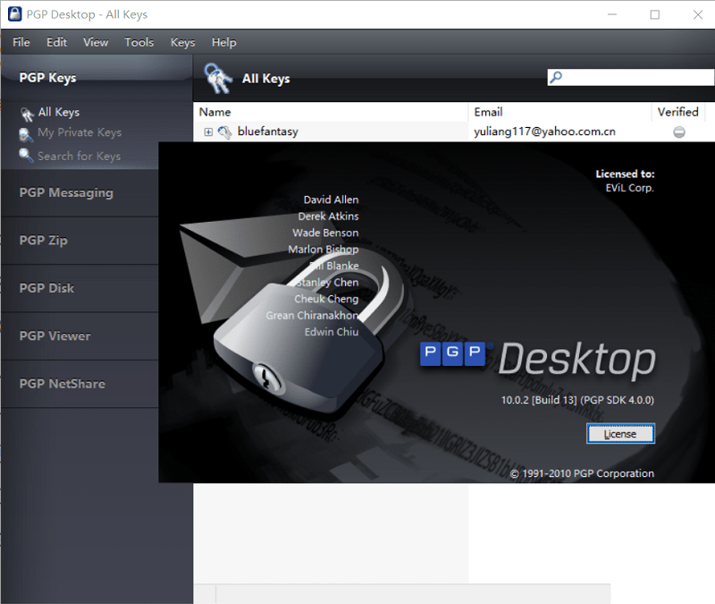The height and width of the screenshot is (604, 715).
Task: Click the Wade Benson credit name
Action: coord(325,233)
